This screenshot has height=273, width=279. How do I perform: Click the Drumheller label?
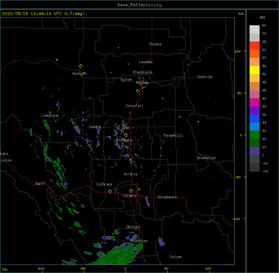coord(206,158)
